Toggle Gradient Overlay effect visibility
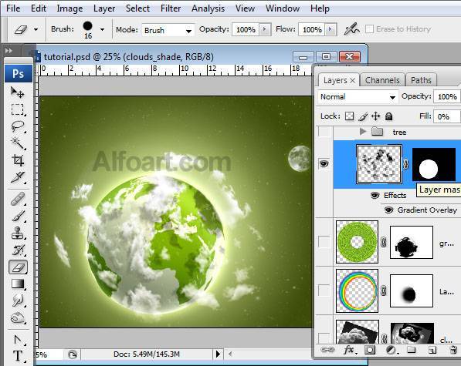461x366 pixels. (x=388, y=210)
